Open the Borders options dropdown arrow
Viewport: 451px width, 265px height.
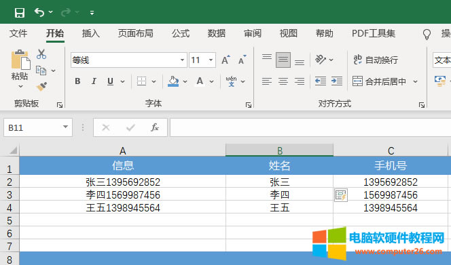click(154, 81)
